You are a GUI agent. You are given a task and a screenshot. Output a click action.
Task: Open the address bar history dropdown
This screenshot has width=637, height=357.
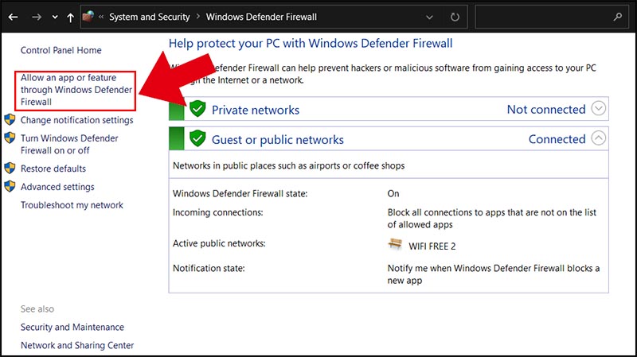[429, 17]
